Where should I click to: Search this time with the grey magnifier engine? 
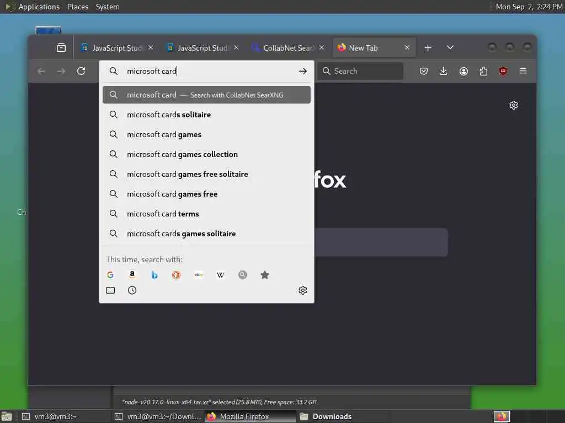click(243, 275)
